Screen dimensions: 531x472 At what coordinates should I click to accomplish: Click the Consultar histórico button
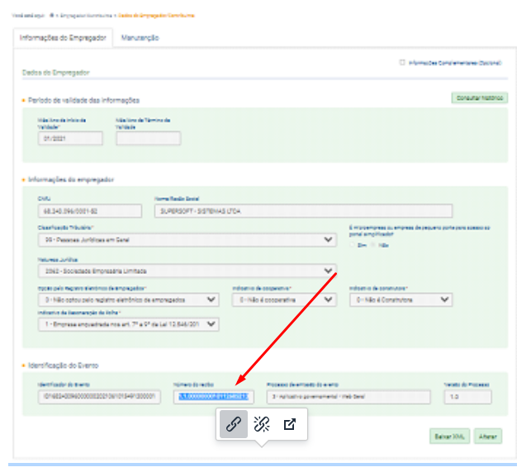(x=477, y=97)
